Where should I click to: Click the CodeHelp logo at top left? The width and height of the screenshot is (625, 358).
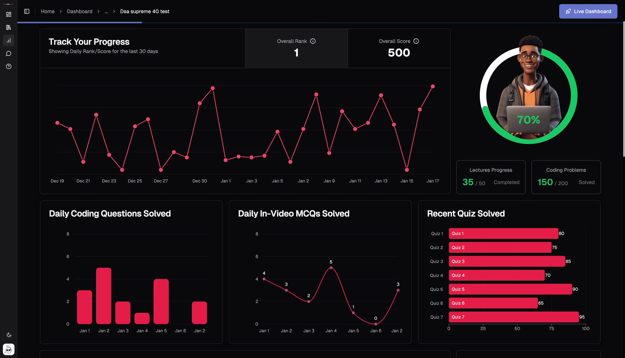pos(8,4)
